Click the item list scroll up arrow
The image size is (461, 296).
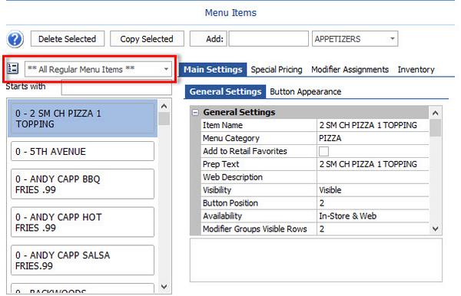[164, 106]
